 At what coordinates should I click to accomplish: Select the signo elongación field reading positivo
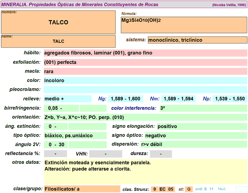[x=202, y=126]
